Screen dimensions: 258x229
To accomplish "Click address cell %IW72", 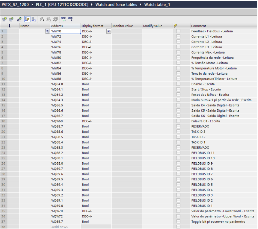I will click(x=65, y=37).
